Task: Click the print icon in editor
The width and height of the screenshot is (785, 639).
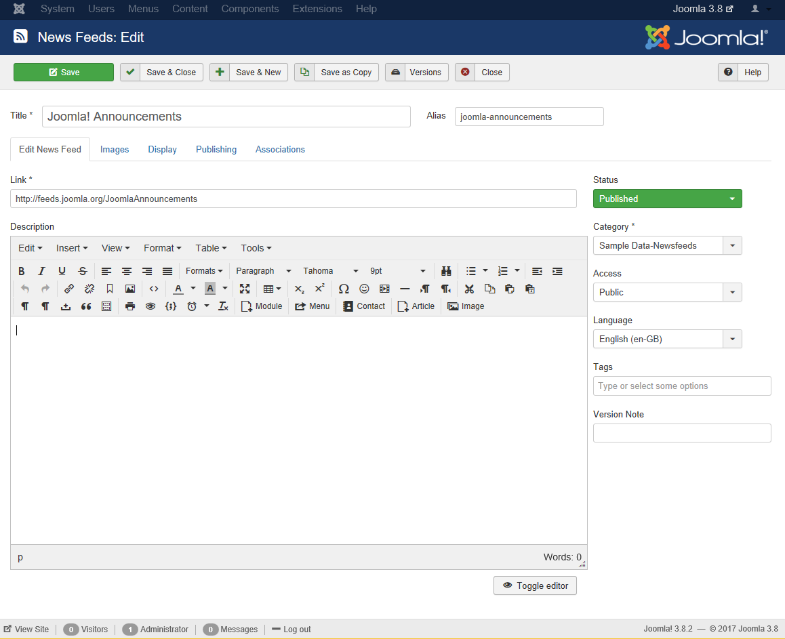Action: [x=130, y=306]
